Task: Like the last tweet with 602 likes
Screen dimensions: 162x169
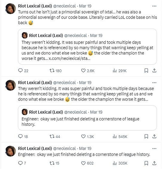Action: click(83, 163)
